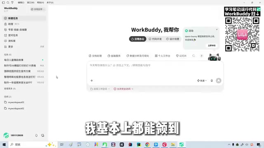The width and height of the screenshot is (264, 148).
Task: Add attachment with plus icon
Action: 92,81
